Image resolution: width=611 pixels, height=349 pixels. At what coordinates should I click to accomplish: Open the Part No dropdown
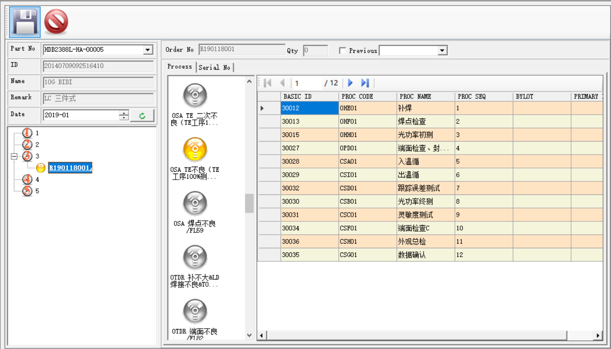coord(148,50)
